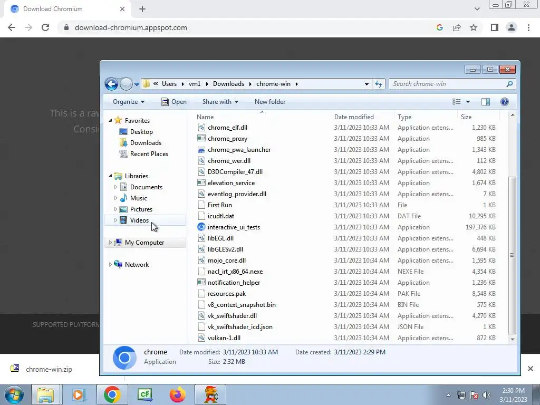Click the Explorer back navigation arrow
This screenshot has width=540, height=405.
tap(111, 84)
